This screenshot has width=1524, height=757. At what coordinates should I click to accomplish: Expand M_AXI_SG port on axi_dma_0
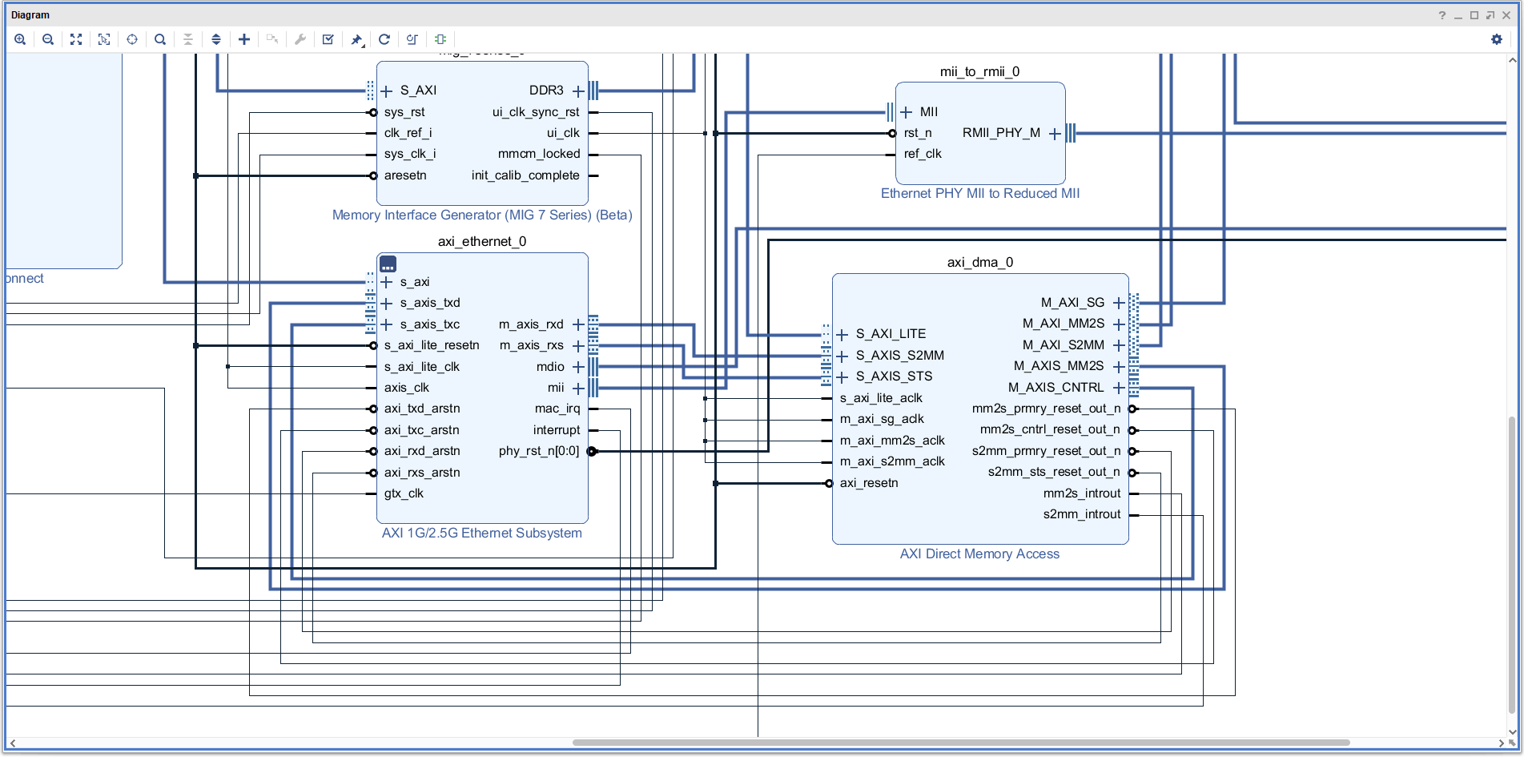[x=1119, y=303]
